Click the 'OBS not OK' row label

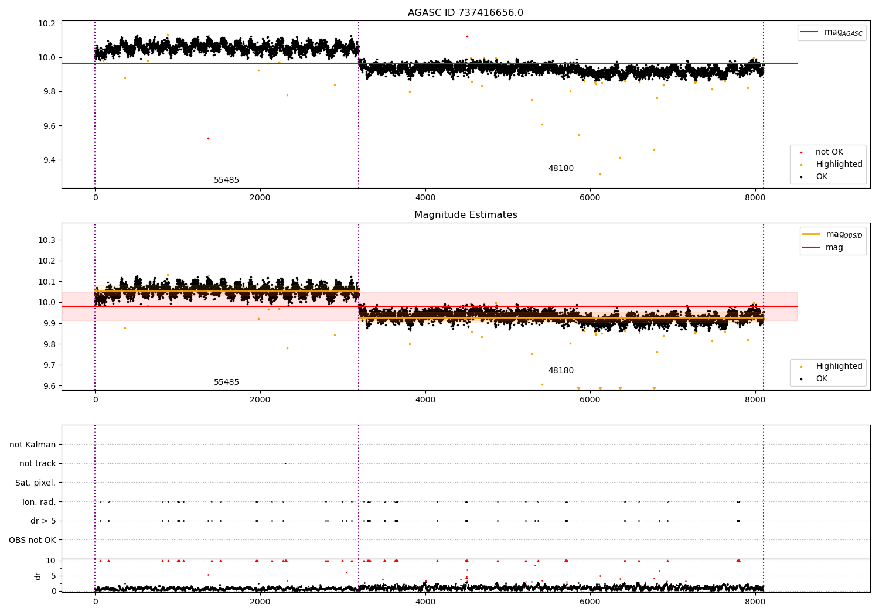coord(32,540)
